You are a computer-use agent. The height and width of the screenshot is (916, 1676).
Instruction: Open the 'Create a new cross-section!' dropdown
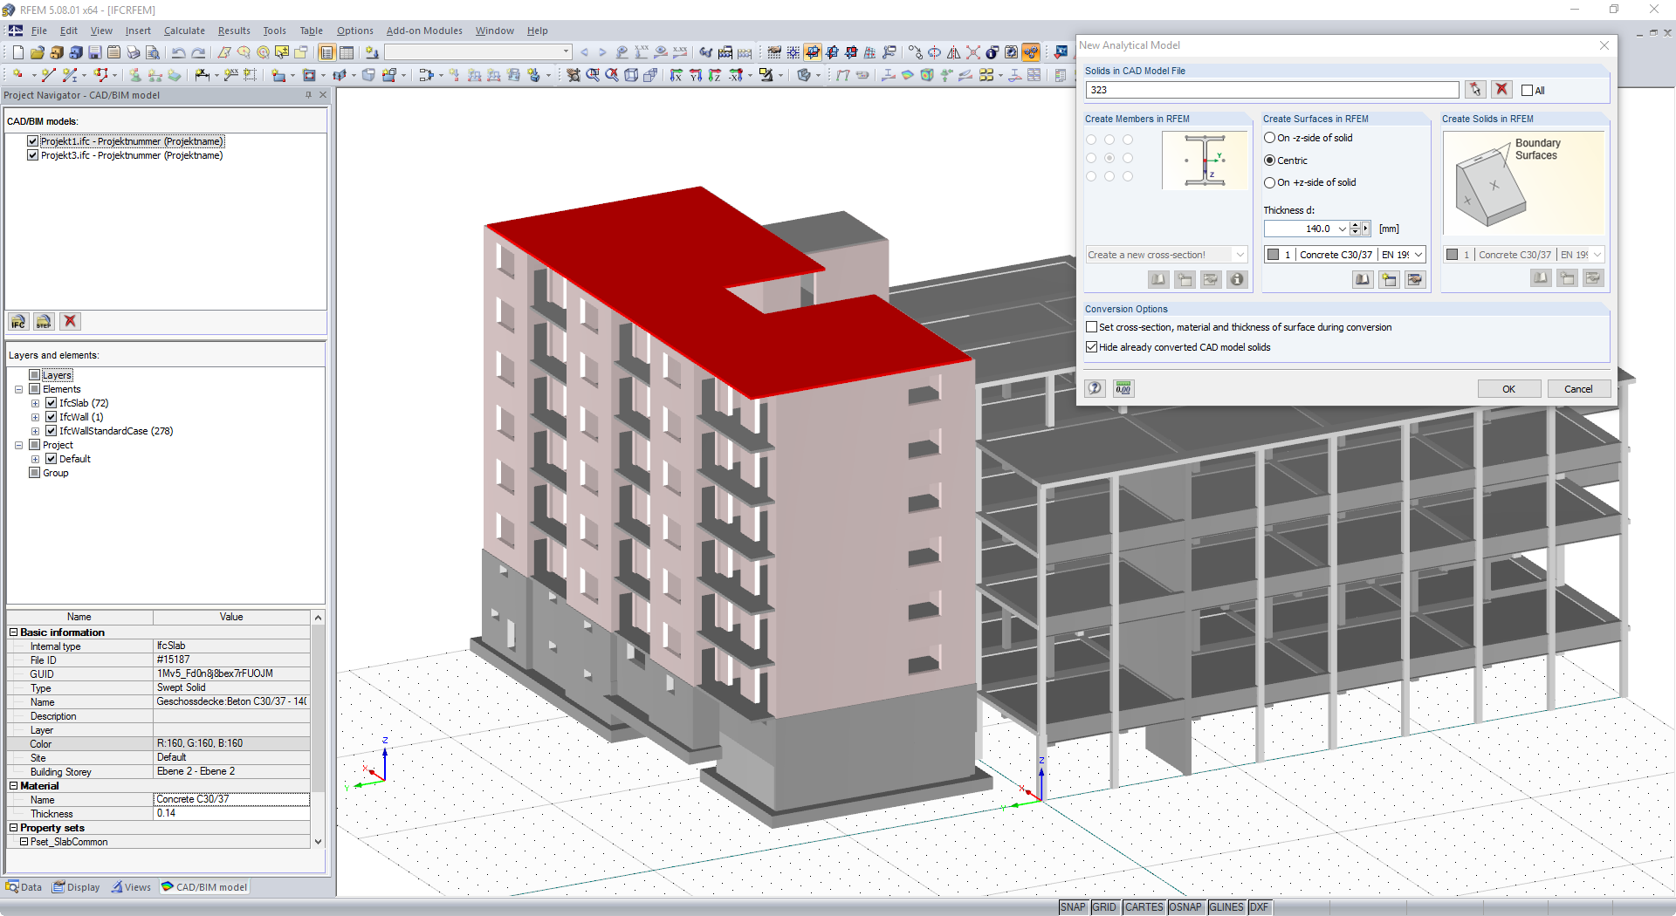tap(1240, 254)
